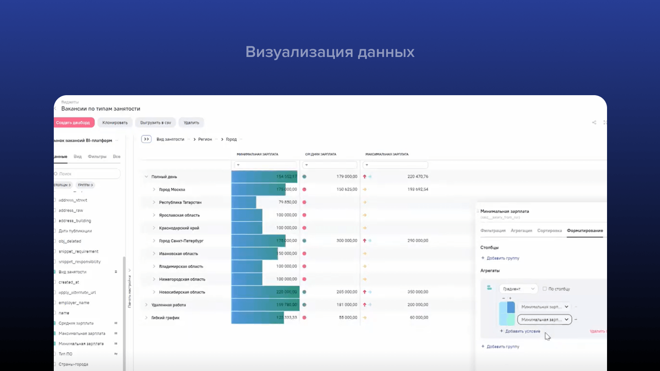Click the mint green gradient swatch
This screenshot has width=660, height=371.
511,319
